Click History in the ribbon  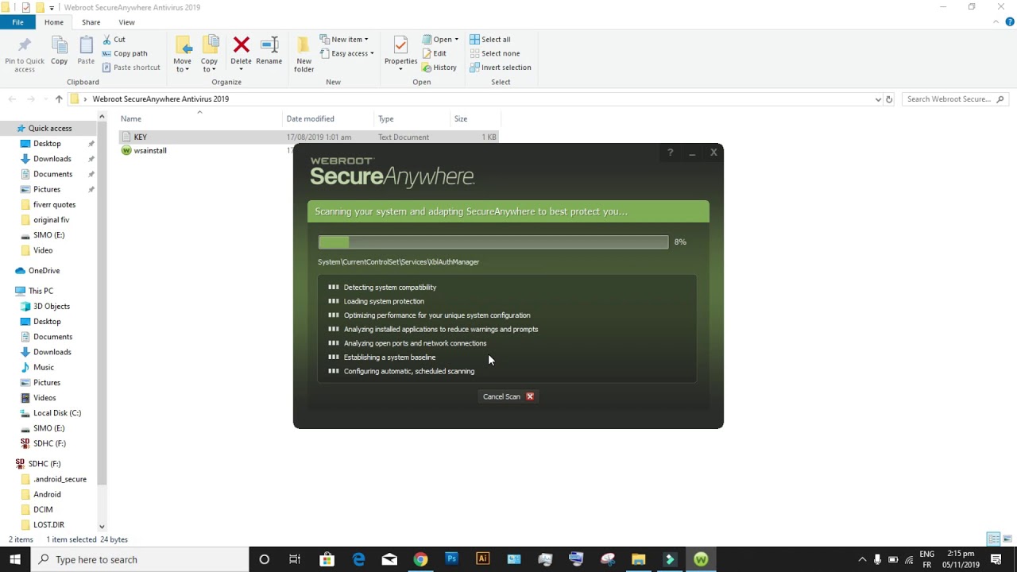[439, 68]
